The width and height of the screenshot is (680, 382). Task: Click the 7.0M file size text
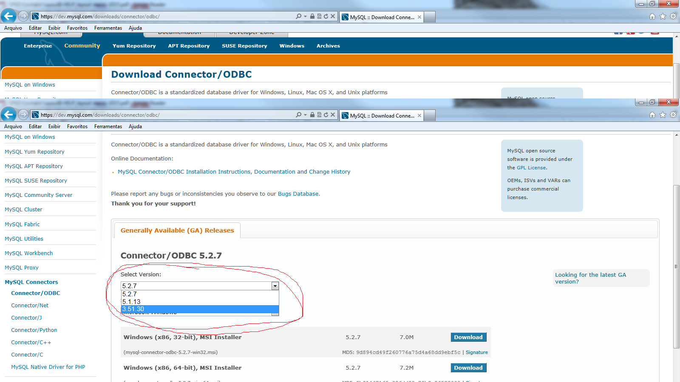[406, 337]
